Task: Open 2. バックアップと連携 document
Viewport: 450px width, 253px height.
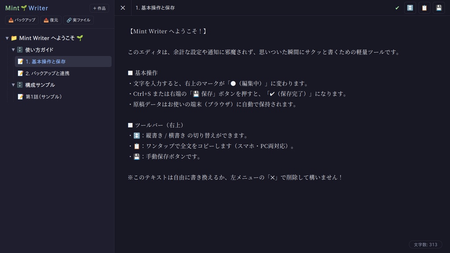Action: pyautogui.click(x=63, y=73)
